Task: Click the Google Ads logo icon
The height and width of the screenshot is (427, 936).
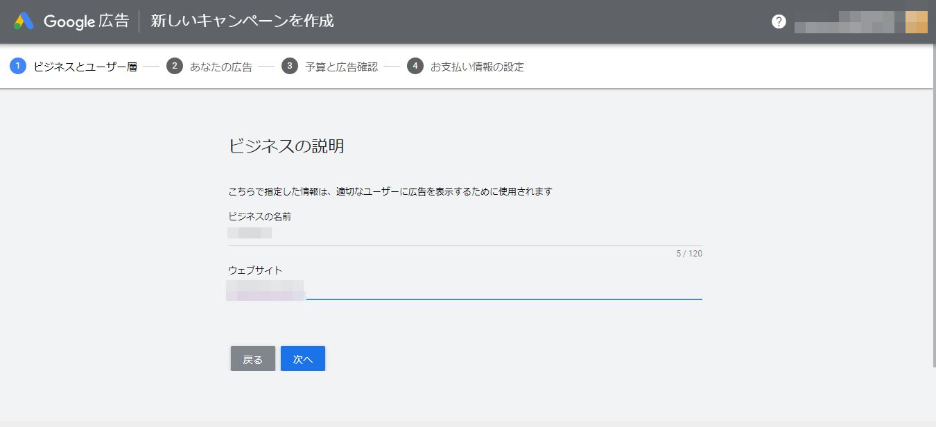Action: pyautogui.click(x=24, y=21)
